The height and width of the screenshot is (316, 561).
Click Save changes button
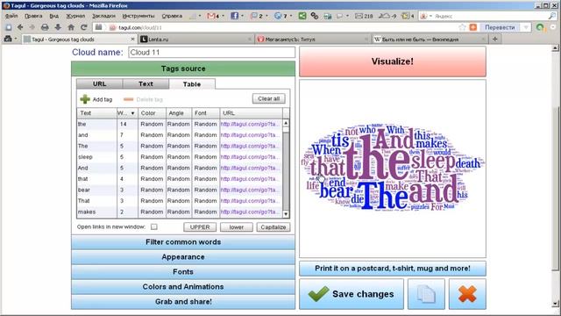(352, 294)
